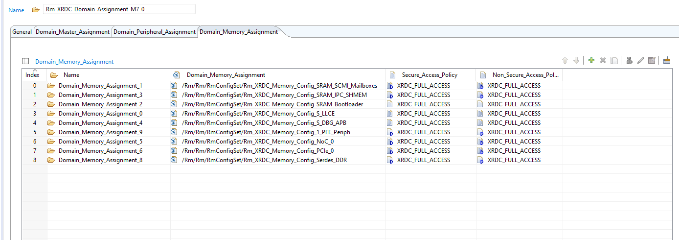The width and height of the screenshot is (679, 240).
Task: Sort table by the Index column header
Action: [33, 75]
